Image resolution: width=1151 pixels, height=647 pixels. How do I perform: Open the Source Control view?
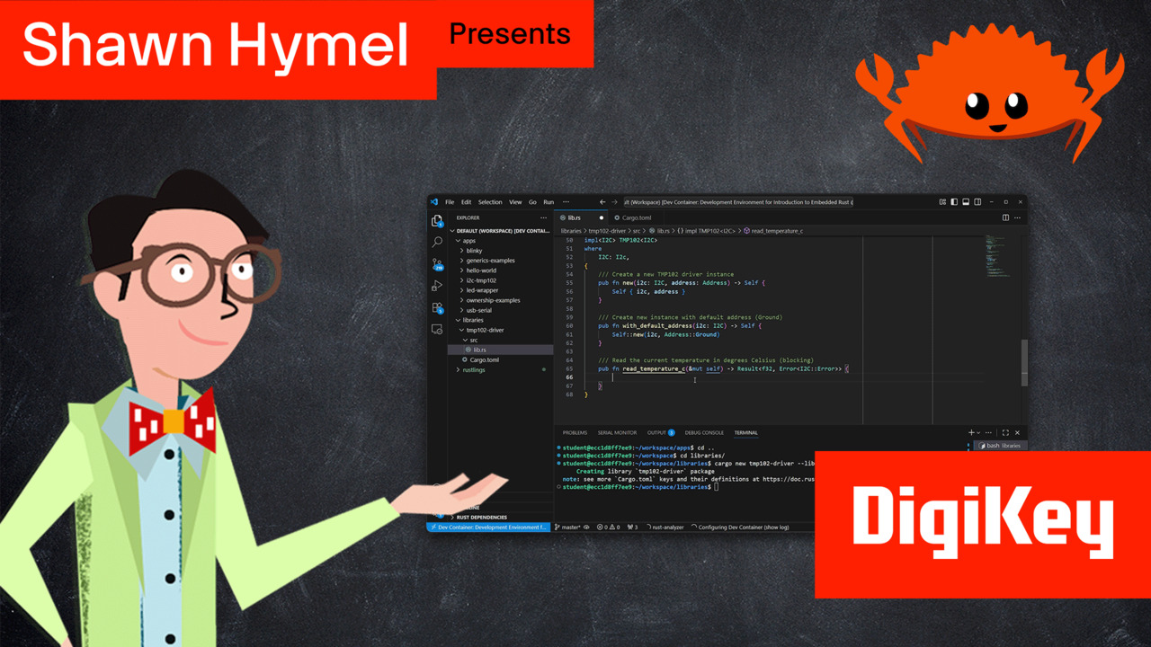coord(437,265)
